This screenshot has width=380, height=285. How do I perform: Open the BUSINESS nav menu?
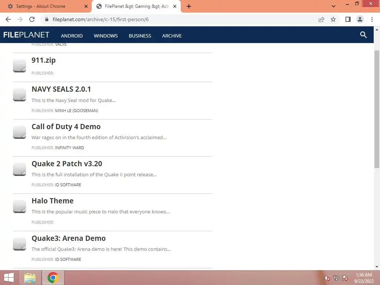tap(140, 36)
